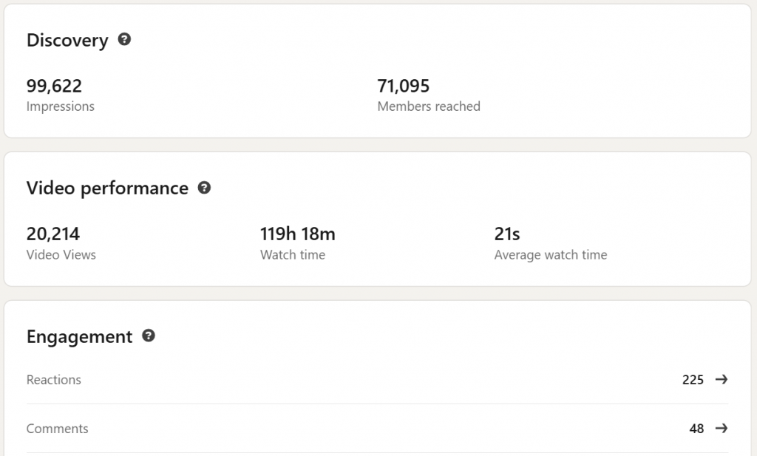Click the Impressions label text
The height and width of the screenshot is (456, 757).
61,106
